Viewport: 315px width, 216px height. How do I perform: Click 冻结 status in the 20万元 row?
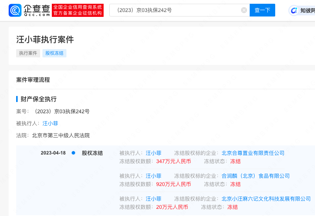click(232, 207)
